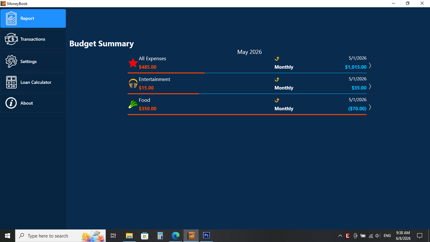Viewport: 430px width, 242px height.
Task: Click the red star All Expenses icon
Action: click(x=133, y=63)
